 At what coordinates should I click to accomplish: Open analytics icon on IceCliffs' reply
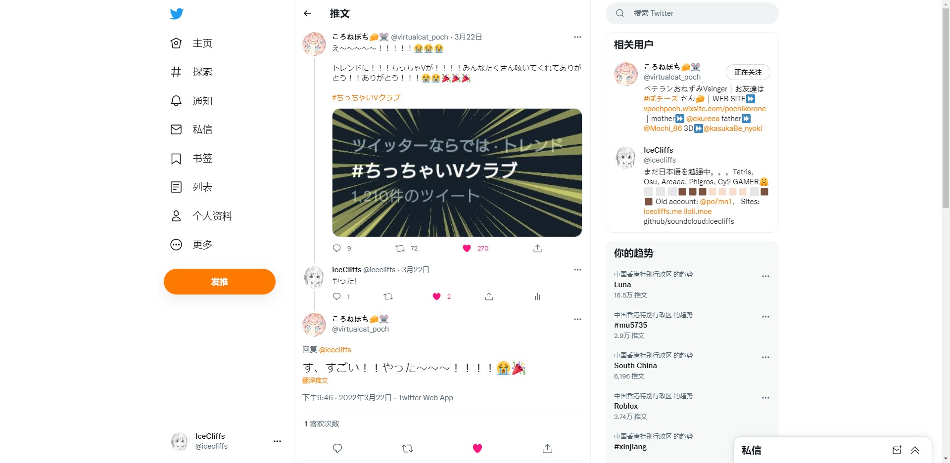point(537,296)
